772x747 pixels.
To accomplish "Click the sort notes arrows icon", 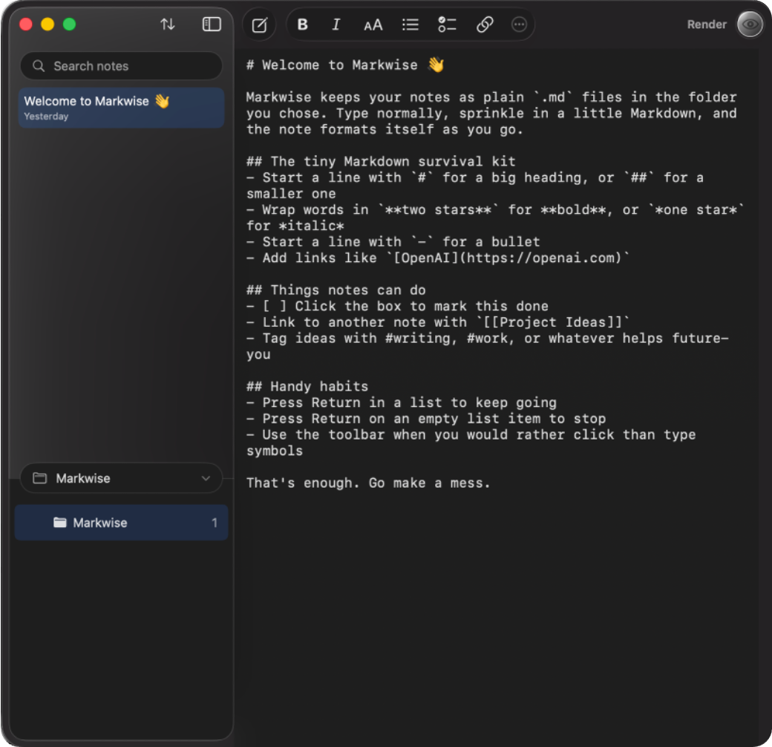I will coord(168,24).
